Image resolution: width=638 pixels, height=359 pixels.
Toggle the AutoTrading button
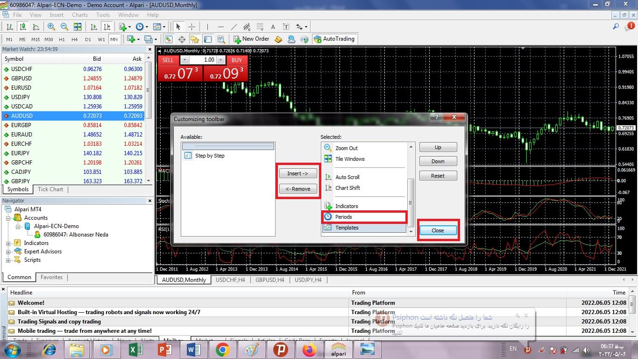[334, 39]
